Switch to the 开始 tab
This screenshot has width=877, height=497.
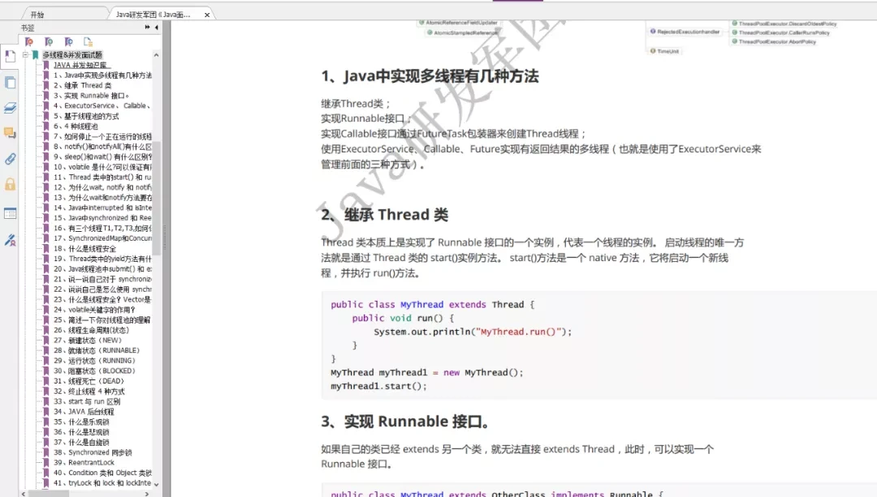[x=37, y=15]
